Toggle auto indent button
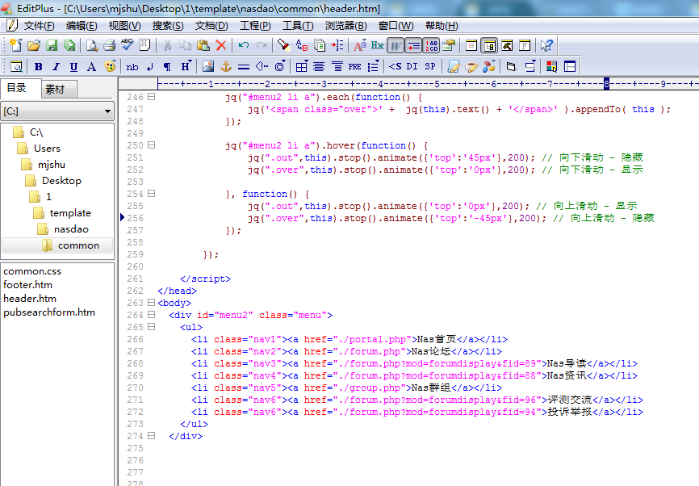 (x=413, y=45)
